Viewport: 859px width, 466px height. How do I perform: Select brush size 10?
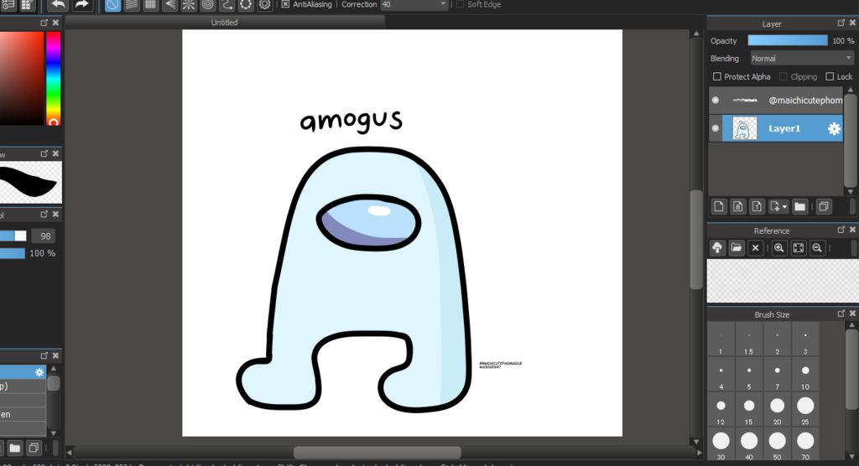pos(805,375)
